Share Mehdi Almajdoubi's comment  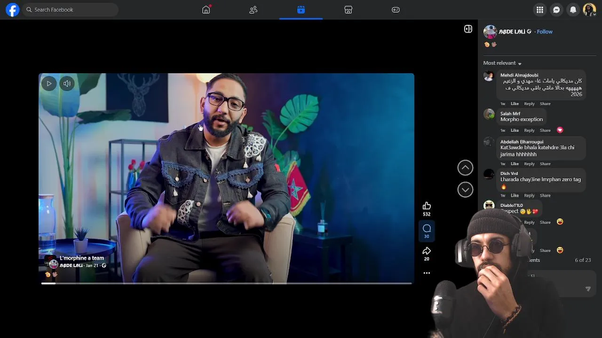point(545,104)
